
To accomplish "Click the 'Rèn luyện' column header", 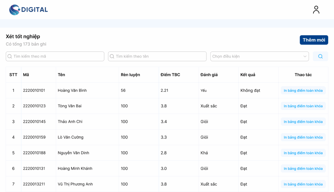I will (130, 75).
